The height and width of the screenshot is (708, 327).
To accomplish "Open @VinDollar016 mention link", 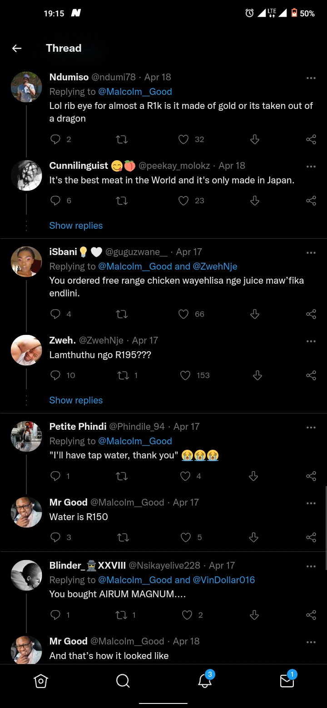I will (224, 580).
